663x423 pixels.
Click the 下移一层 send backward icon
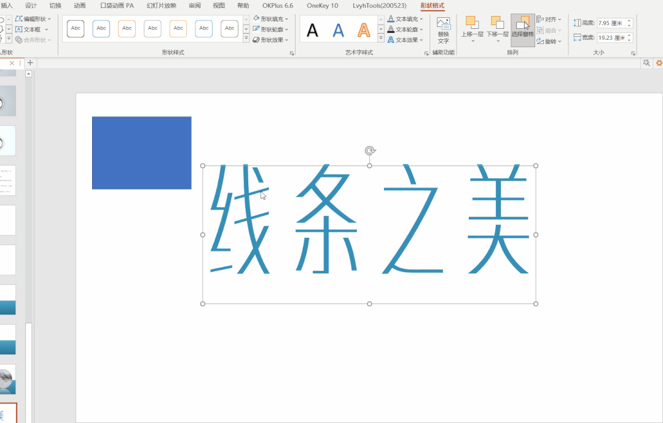coord(497,23)
